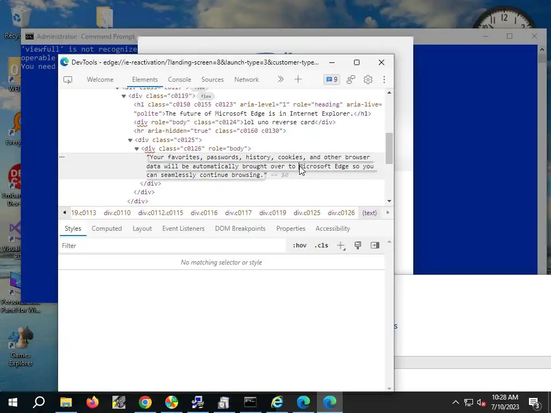Image resolution: width=551 pixels, height=413 pixels.
Task: Launch Google Chrome from the taskbar
Action: coord(145,402)
